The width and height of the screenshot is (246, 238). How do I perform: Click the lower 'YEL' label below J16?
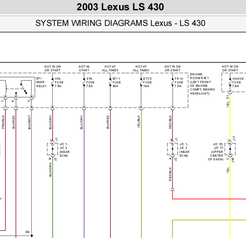point(228,170)
